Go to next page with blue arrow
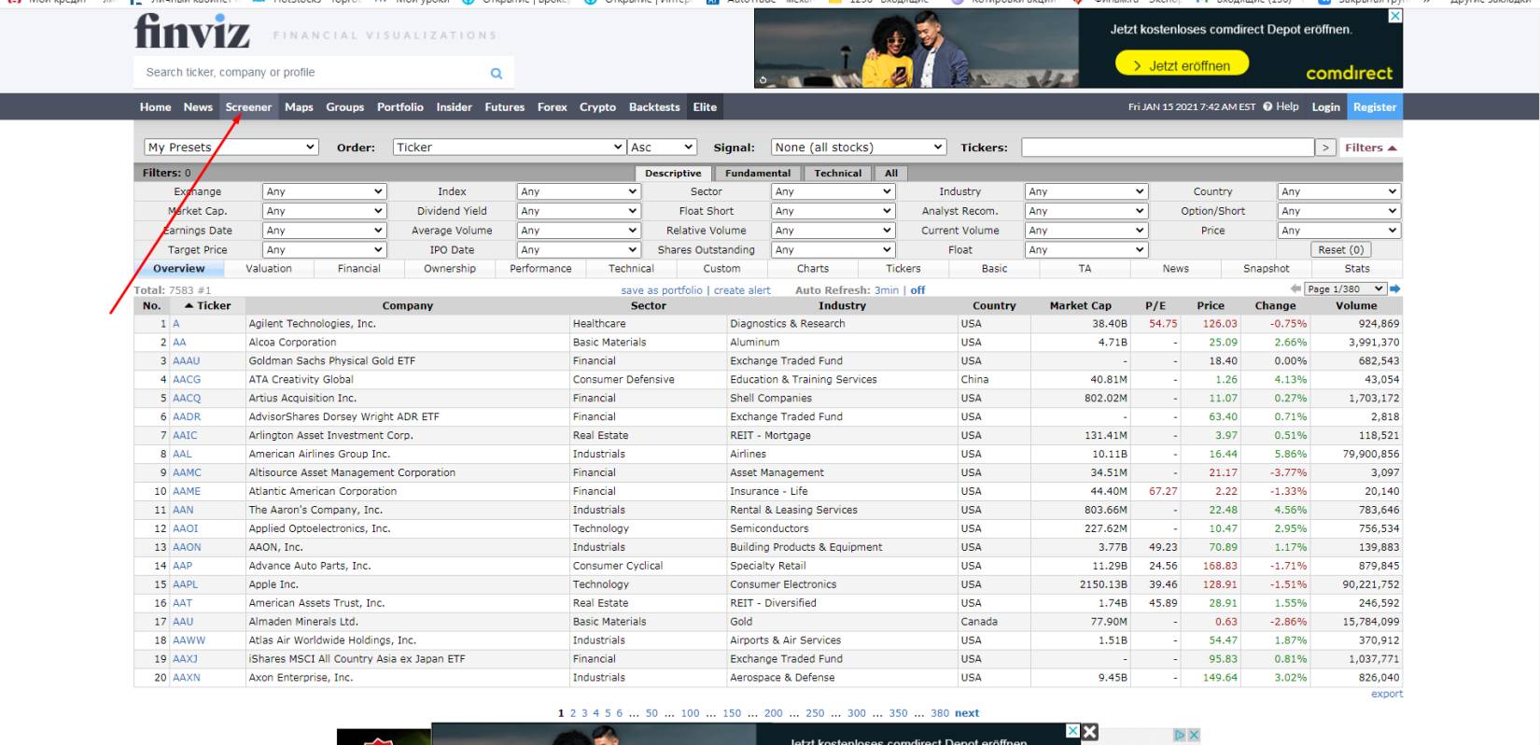The height and width of the screenshot is (745, 1540). 1395,289
